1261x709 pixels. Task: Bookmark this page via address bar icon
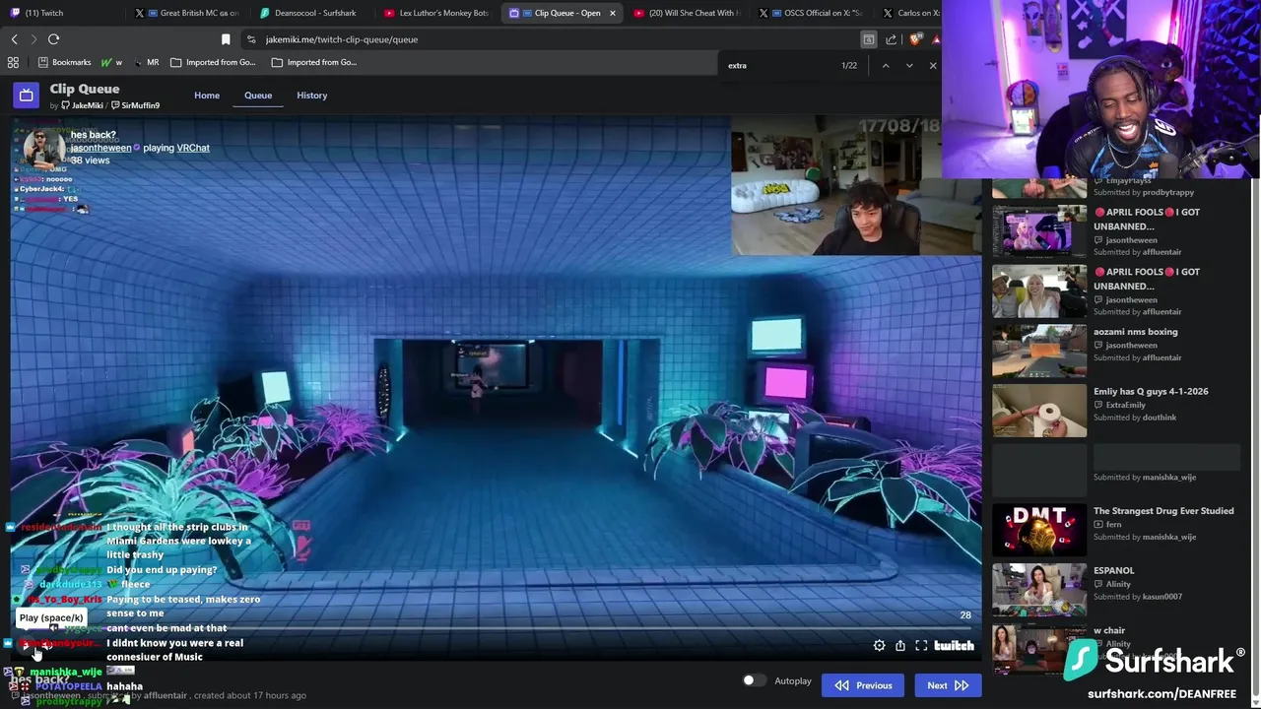click(x=226, y=39)
